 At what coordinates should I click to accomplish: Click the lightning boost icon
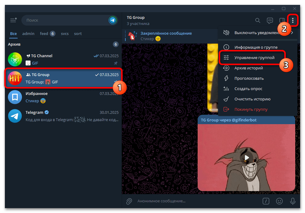click(x=226, y=79)
